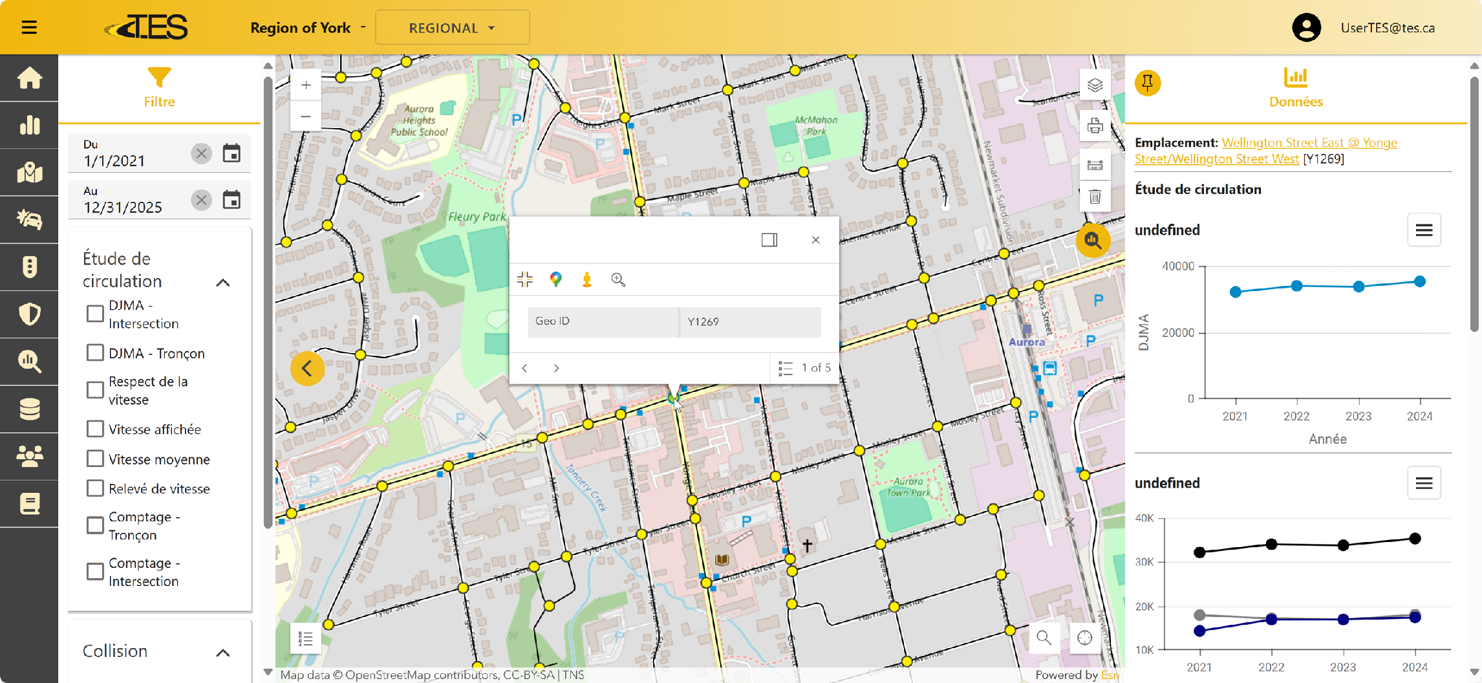Click the data panel vertical scrollbar
This screenshot has height=683, width=1482.
coord(1474,204)
